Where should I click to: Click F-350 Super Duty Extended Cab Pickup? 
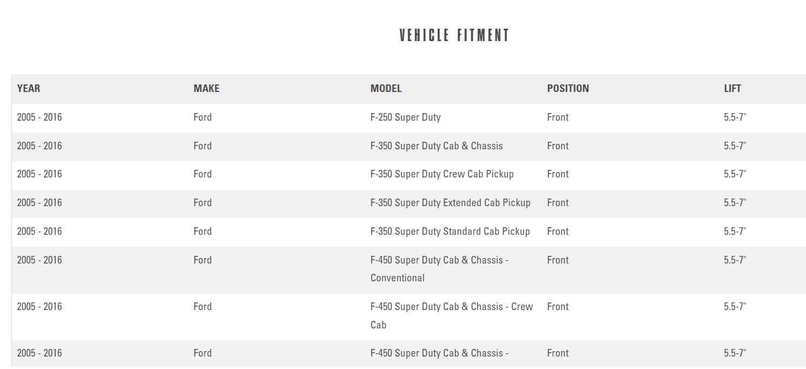coord(450,203)
